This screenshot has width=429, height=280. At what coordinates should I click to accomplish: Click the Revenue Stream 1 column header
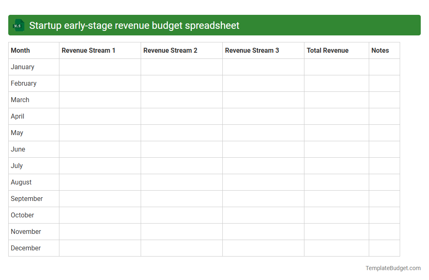88,50
